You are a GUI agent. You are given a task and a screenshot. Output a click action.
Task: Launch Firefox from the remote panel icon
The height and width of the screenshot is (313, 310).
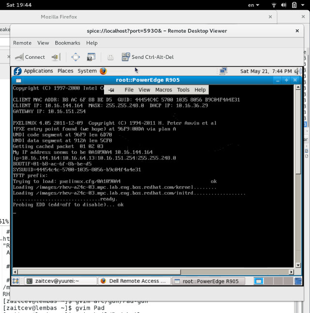tap(103, 71)
